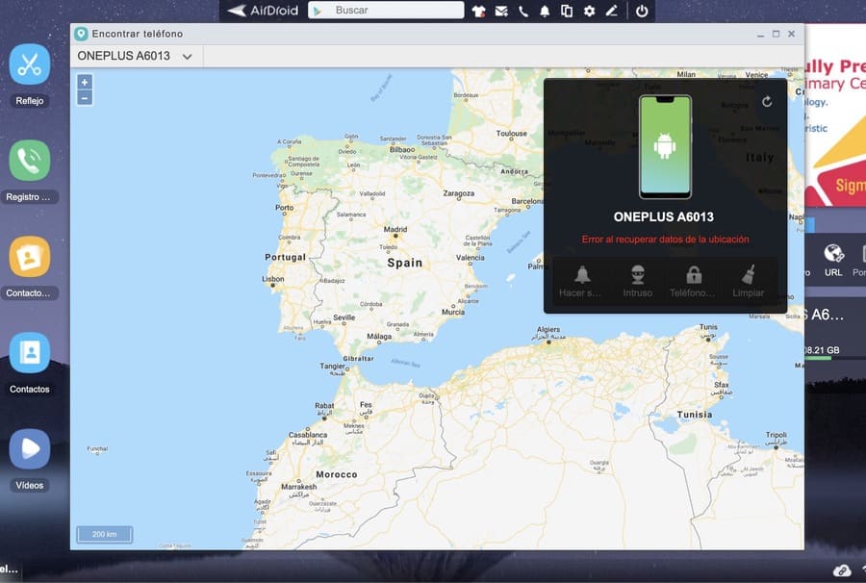Screen dimensions: 866x583
Task: Click the Madrid label on the map
Action: coord(395,229)
